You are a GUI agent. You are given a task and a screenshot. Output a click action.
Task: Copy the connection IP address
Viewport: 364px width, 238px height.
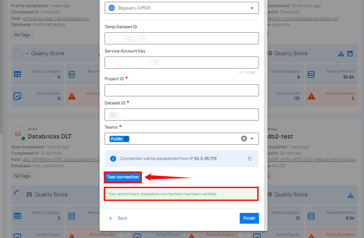coord(250,159)
